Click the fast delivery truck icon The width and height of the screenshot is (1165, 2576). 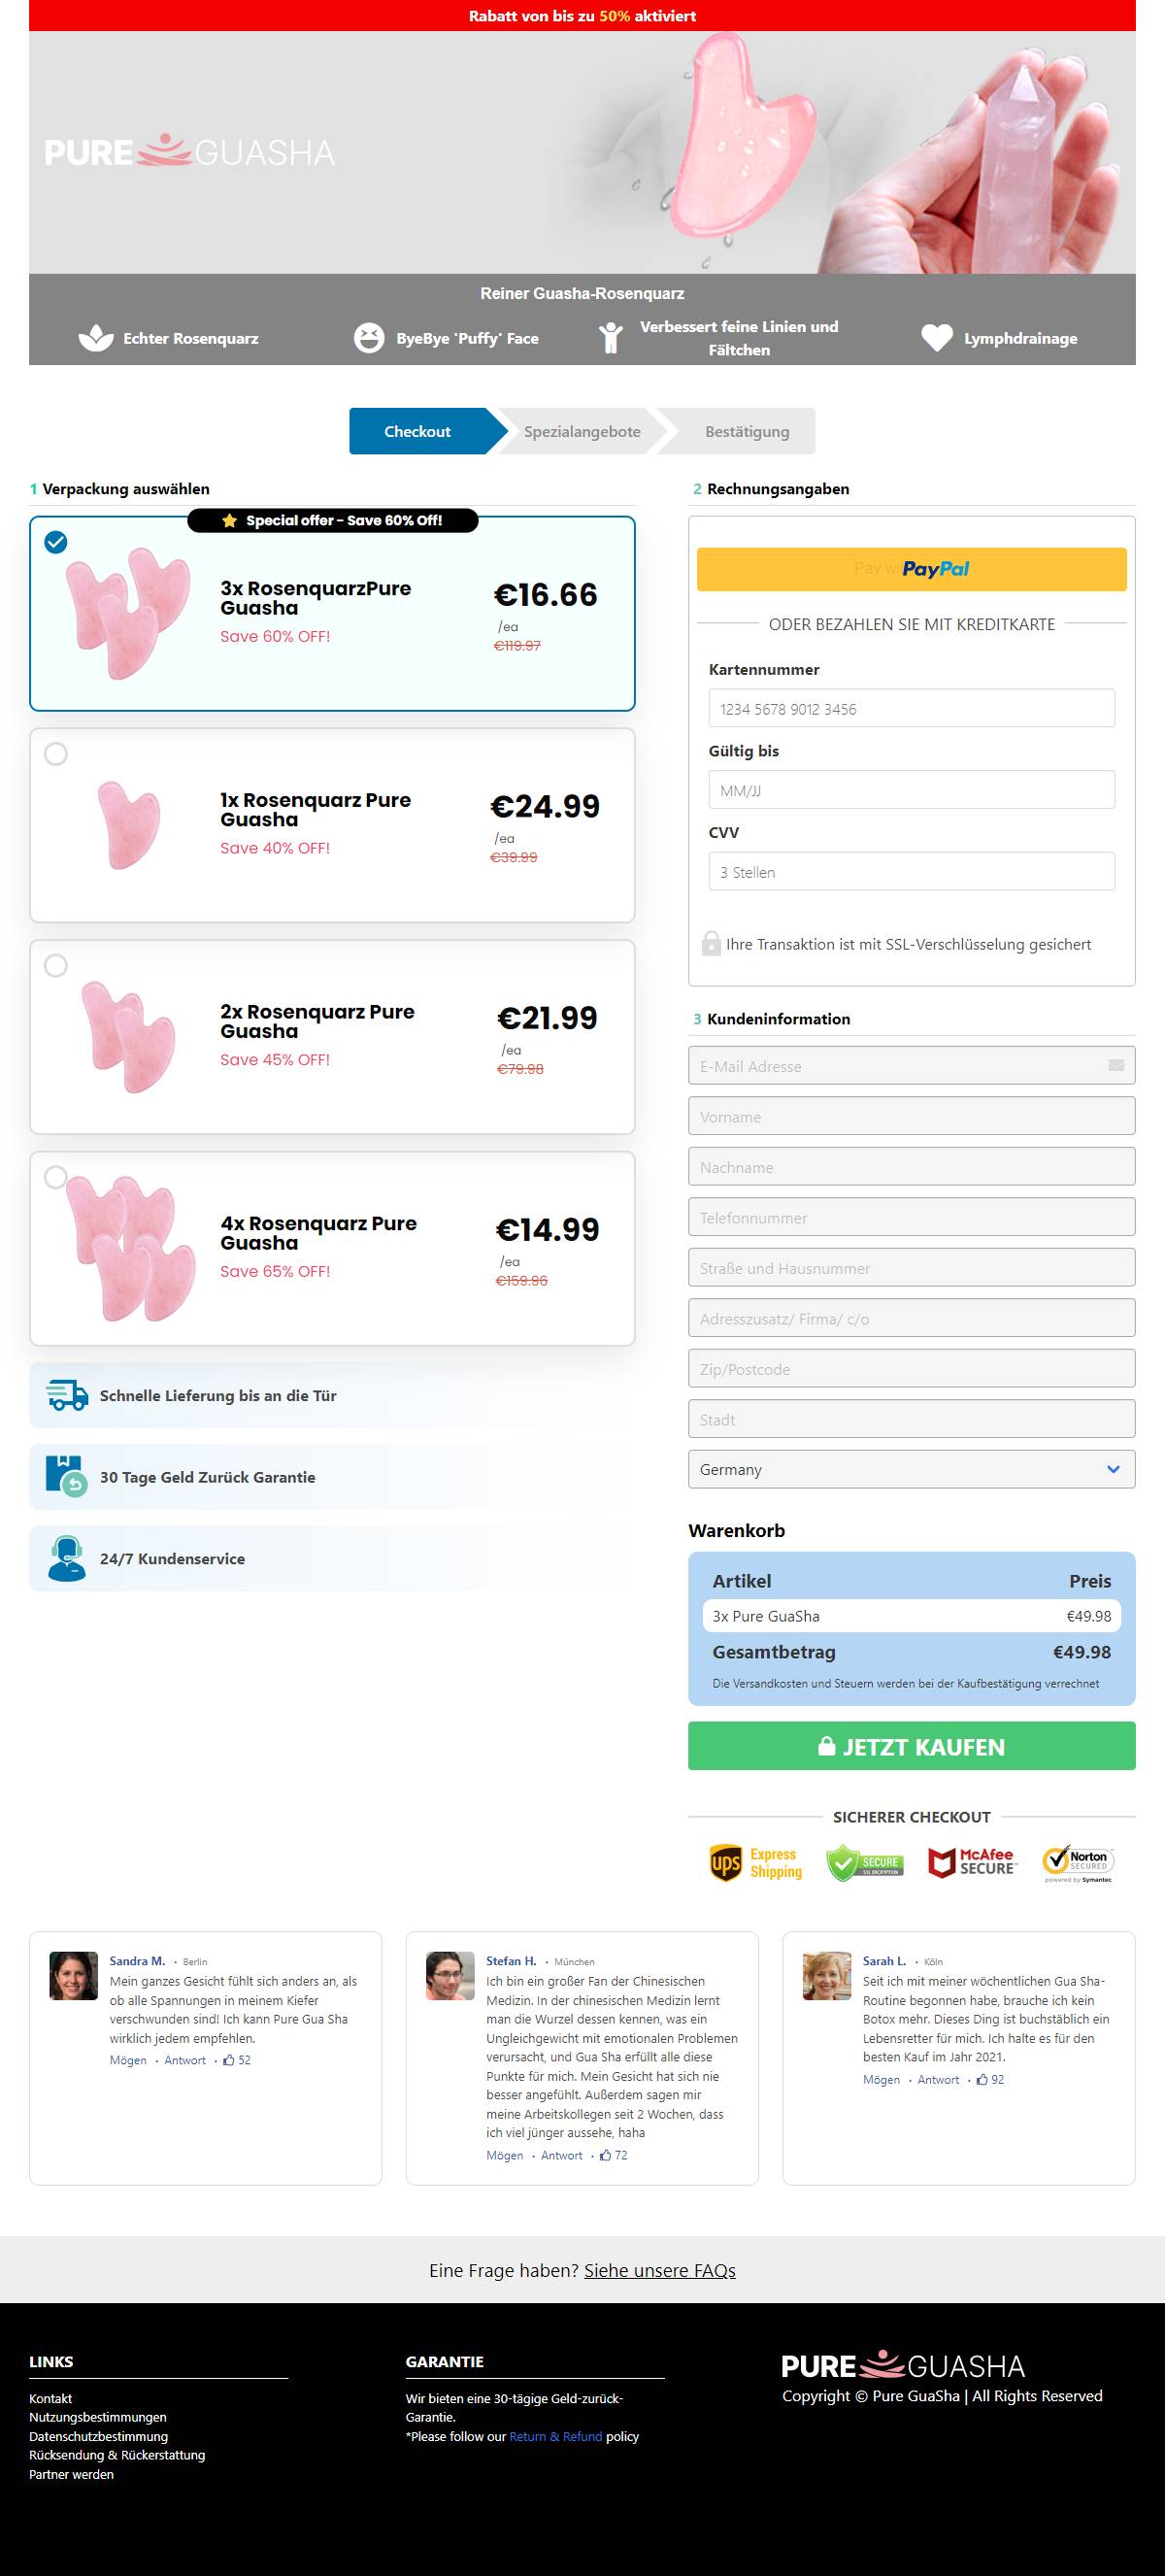(67, 1395)
